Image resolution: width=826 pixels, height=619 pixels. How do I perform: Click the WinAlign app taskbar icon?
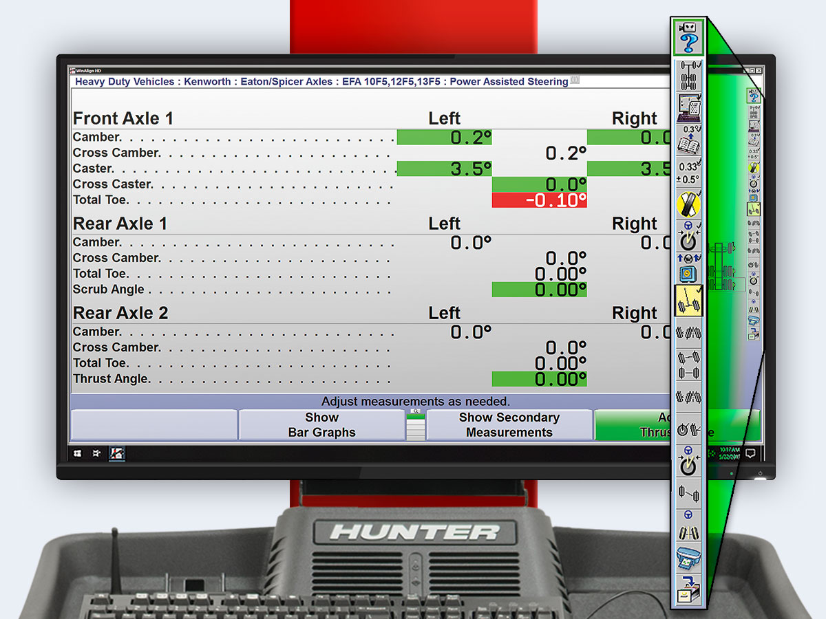point(117,454)
